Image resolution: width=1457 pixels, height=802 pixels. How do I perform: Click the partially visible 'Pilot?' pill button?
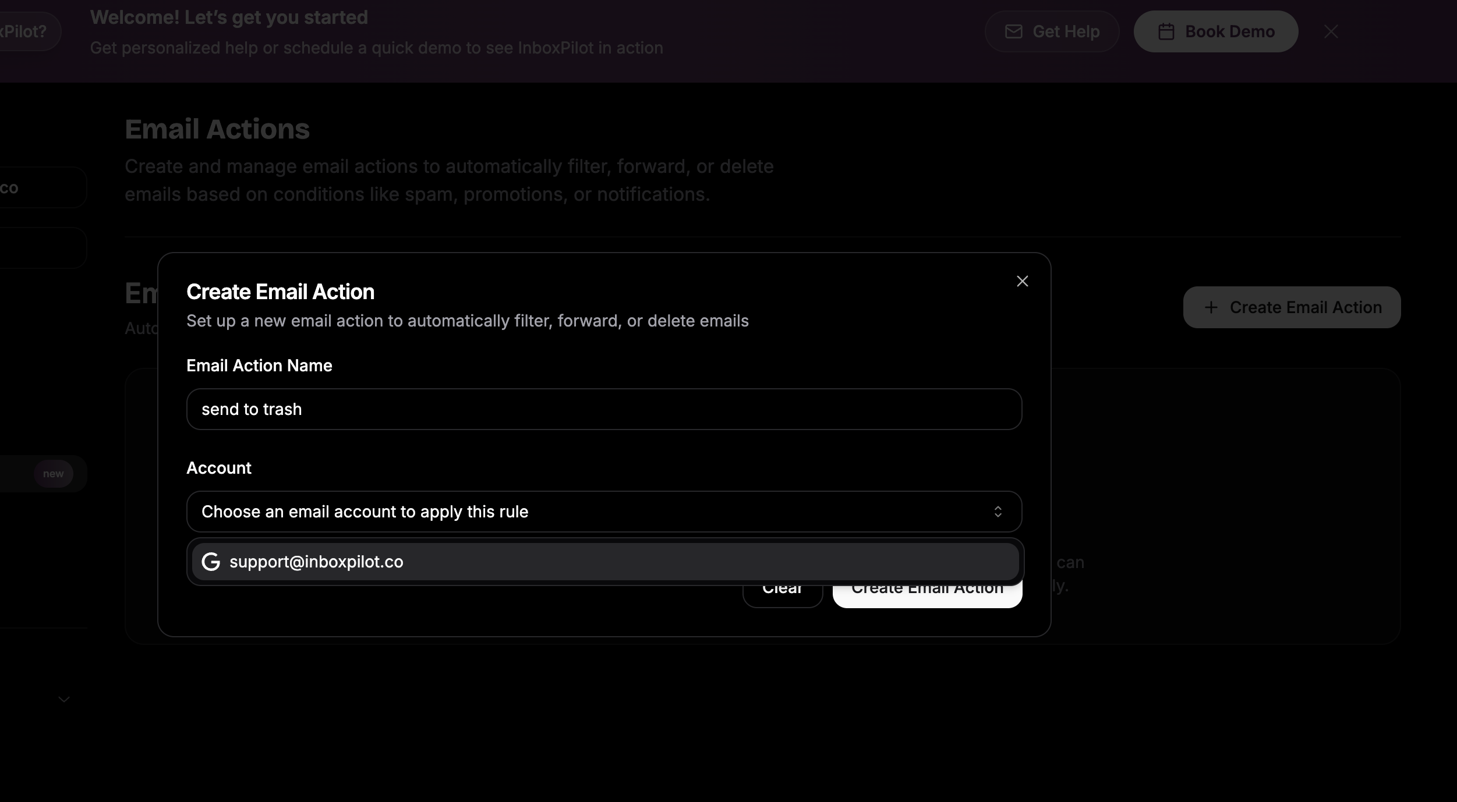(x=26, y=31)
